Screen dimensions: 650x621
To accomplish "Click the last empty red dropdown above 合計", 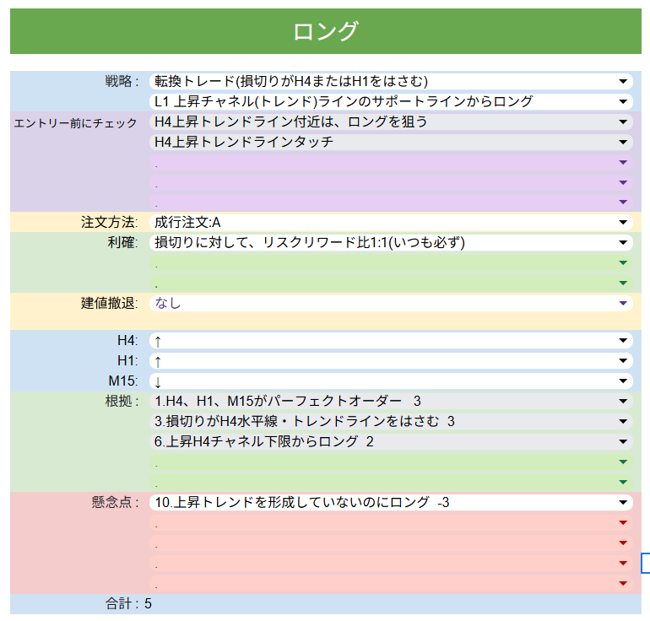I will pos(388,584).
